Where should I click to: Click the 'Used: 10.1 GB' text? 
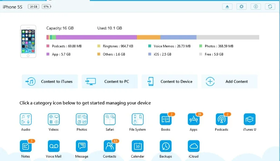point(110,28)
